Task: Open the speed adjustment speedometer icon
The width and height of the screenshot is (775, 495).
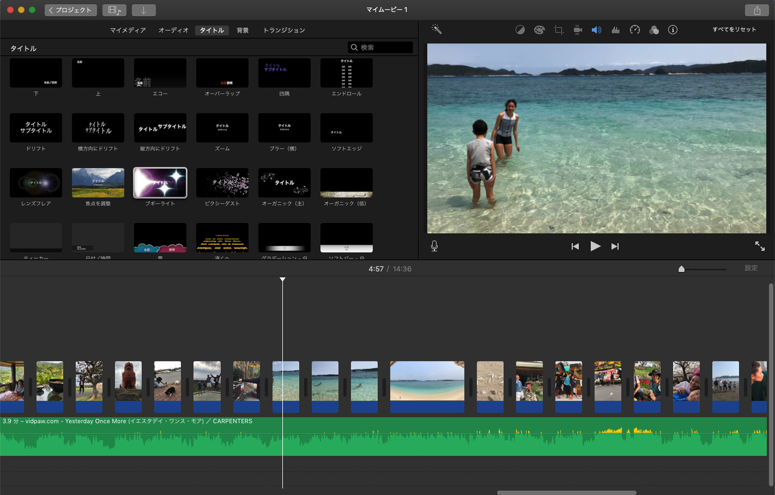Action: point(635,30)
